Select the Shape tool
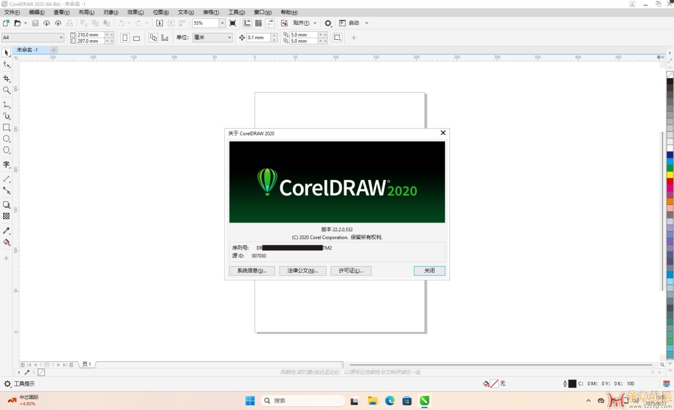The image size is (674, 410). coord(6,64)
